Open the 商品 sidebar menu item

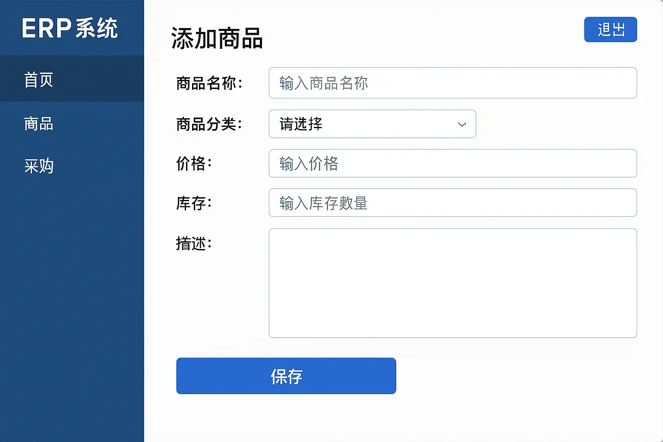(39, 124)
